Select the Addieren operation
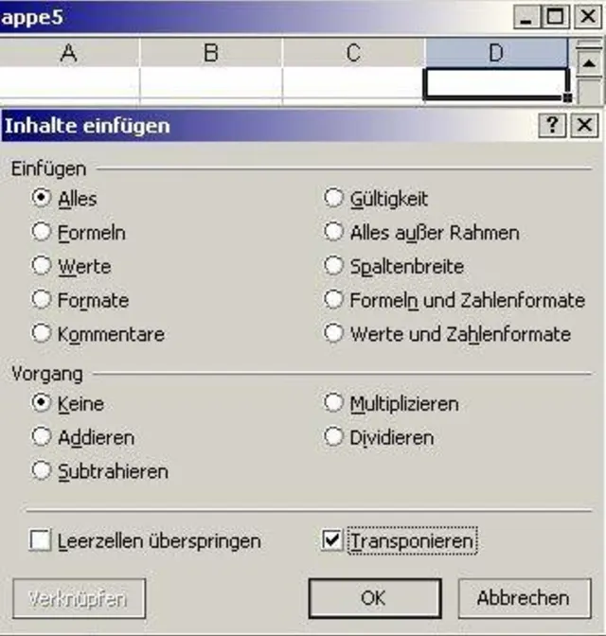Viewport: 606px width, 636px height. pos(42,437)
